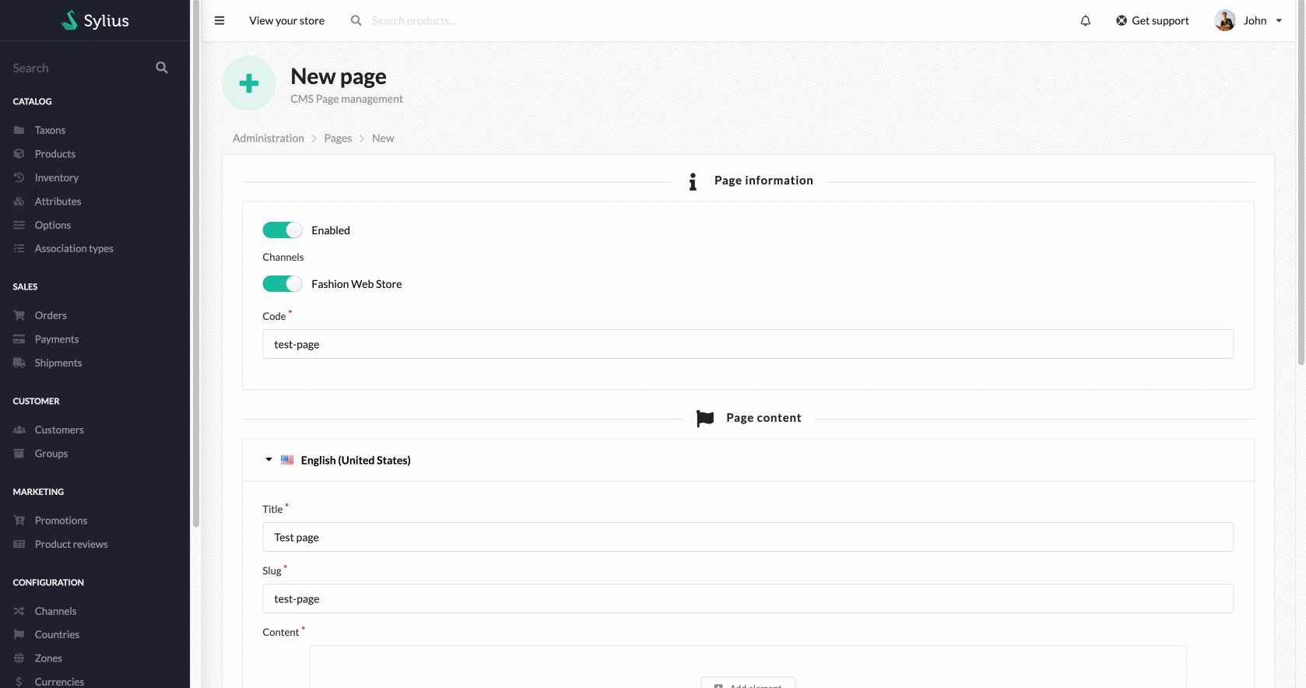Click the Slug input field

pyautogui.click(x=748, y=598)
